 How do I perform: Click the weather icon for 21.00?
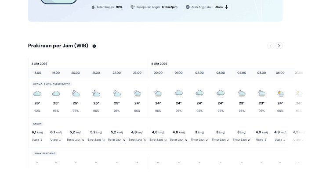pos(96,93)
